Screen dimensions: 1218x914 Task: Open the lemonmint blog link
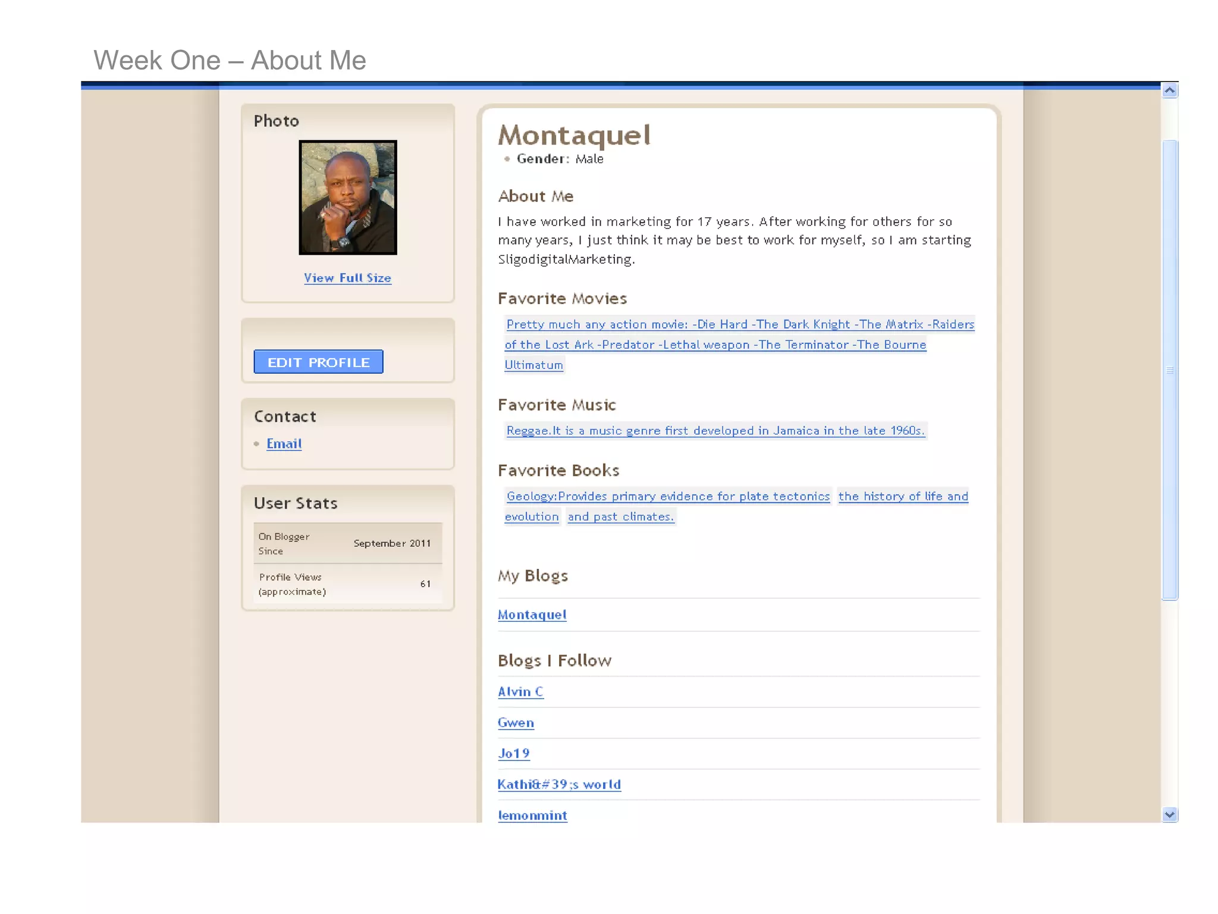[x=532, y=815]
